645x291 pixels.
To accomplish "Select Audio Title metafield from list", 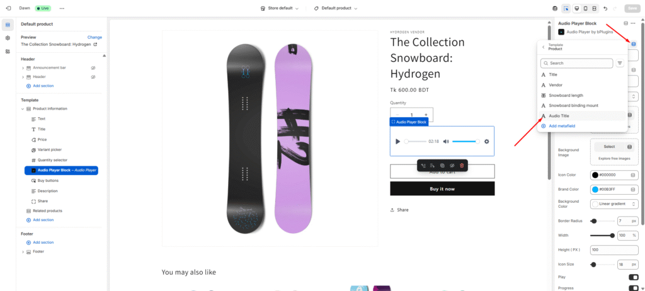I will [x=559, y=116].
